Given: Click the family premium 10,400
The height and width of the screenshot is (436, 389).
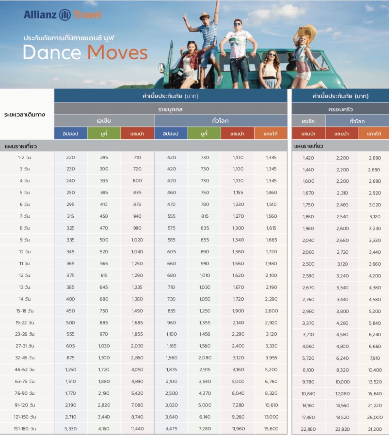Looking at the screenshot, I should [375, 370].
